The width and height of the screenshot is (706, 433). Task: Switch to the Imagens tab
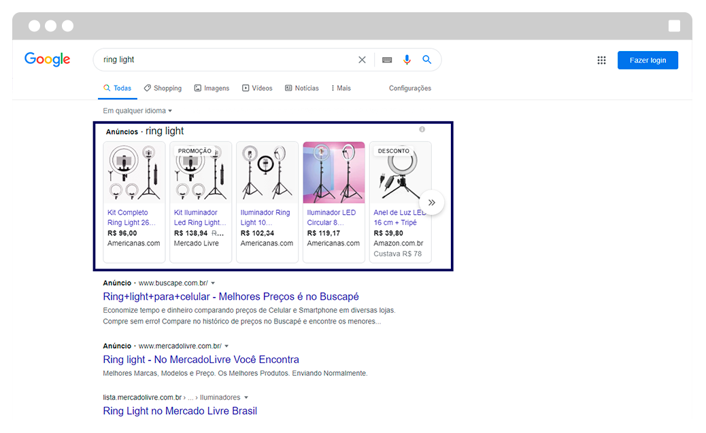coord(212,88)
